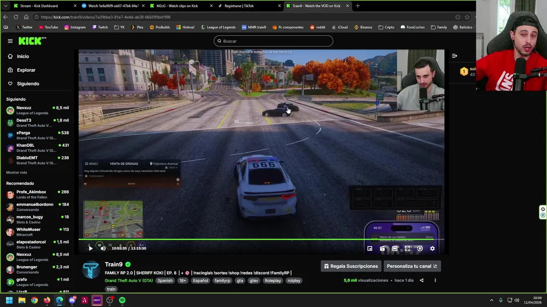Enter fullscreen in the video player
This screenshot has height=307, width=547.
pos(407,249)
